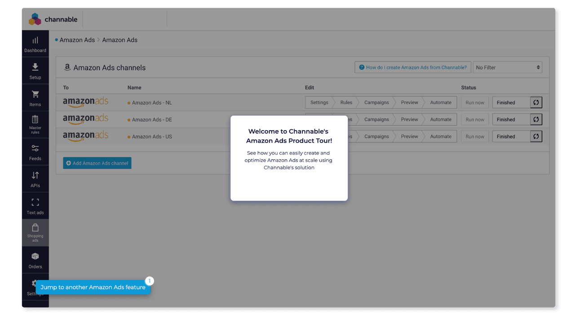The width and height of the screenshot is (575, 316).
Task: Click Finished status of Amazon Ads - NL
Action: coord(511,102)
